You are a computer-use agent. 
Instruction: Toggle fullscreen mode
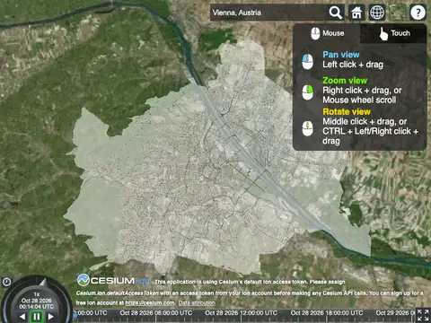(423, 316)
